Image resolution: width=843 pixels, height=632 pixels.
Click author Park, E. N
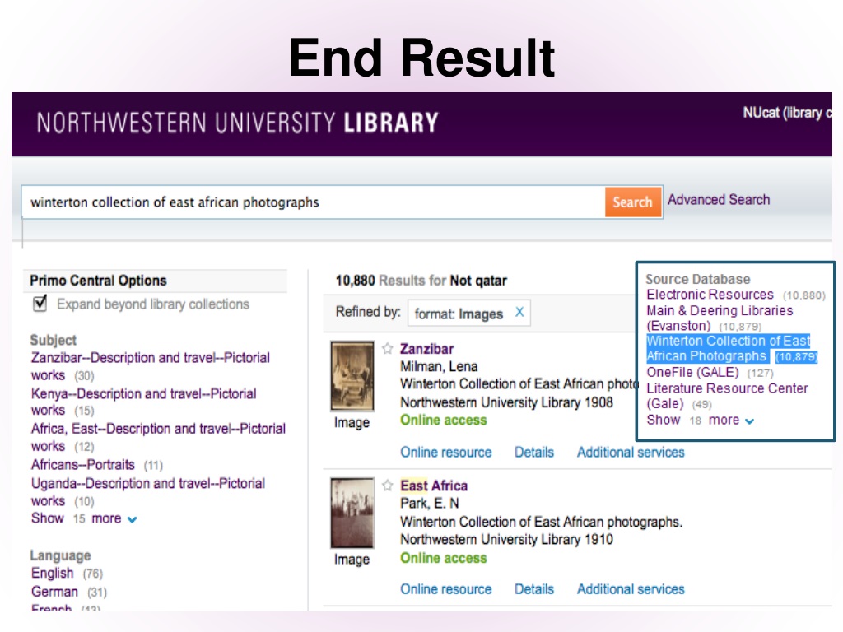pos(429,504)
